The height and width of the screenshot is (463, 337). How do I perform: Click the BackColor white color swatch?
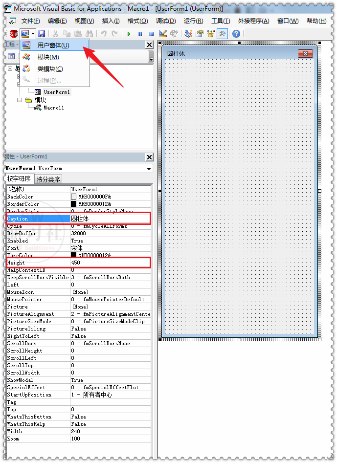(73, 197)
